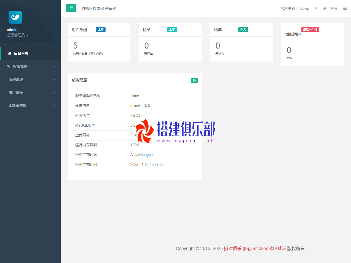Click PHP version 7.2.33 value

coord(135,115)
